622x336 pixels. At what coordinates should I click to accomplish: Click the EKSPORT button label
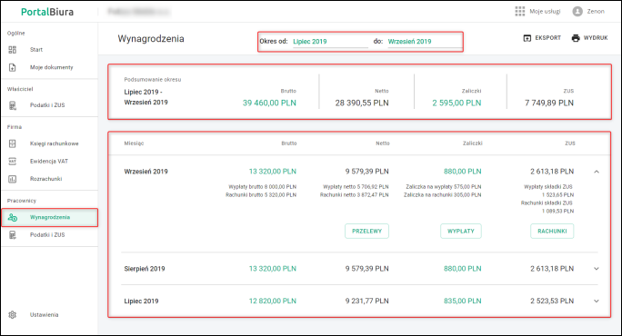pos(547,38)
